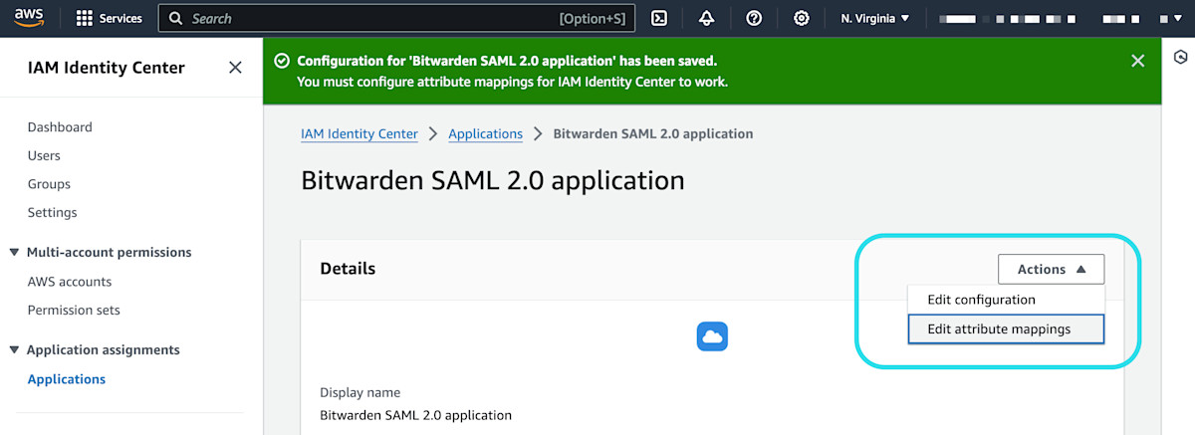This screenshot has width=1195, height=435.
Task: Collapse the Multi-account permissions section
Action: [14, 253]
